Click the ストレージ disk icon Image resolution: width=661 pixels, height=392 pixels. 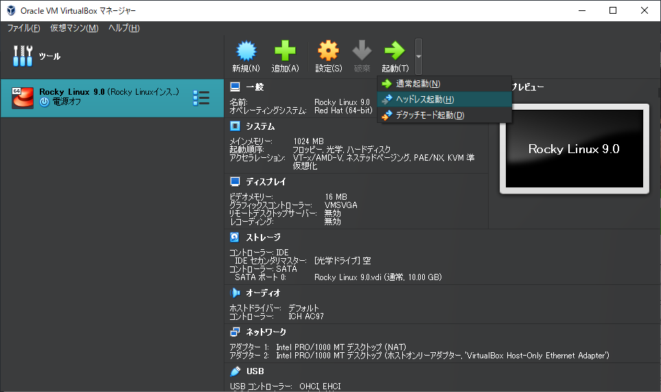234,238
